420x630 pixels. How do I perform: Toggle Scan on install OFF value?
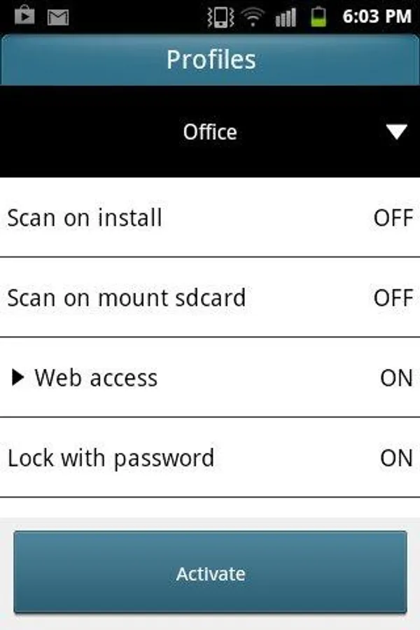393,218
